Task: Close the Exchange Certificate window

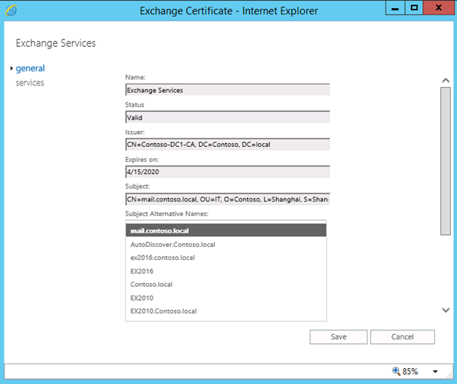Action: (438, 8)
